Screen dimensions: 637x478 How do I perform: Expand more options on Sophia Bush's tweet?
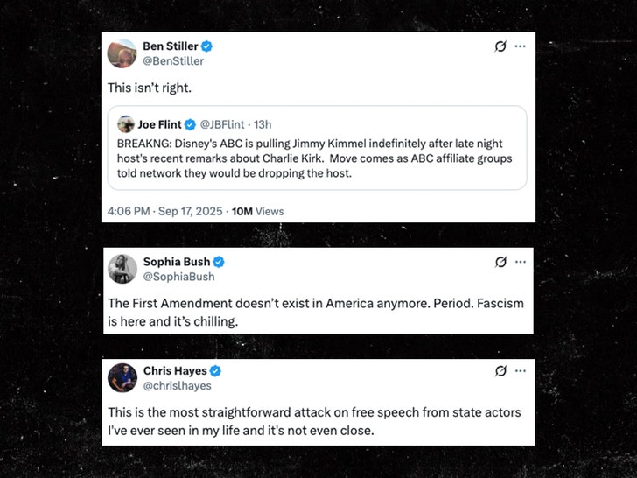tap(520, 262)
